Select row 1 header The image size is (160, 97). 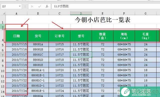click(3, 19)
